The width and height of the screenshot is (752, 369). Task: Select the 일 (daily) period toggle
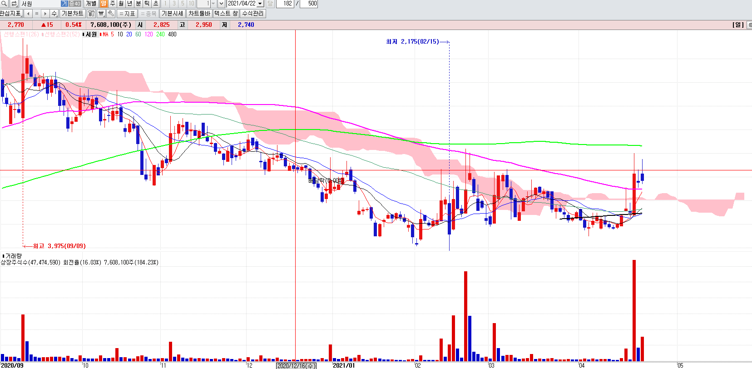104,4
